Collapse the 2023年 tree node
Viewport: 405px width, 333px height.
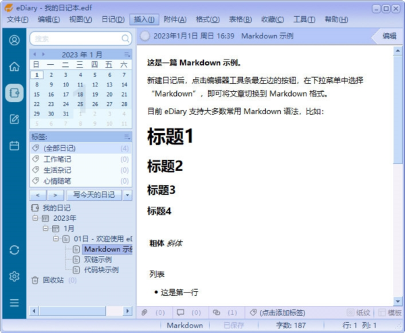coord(35,218)
